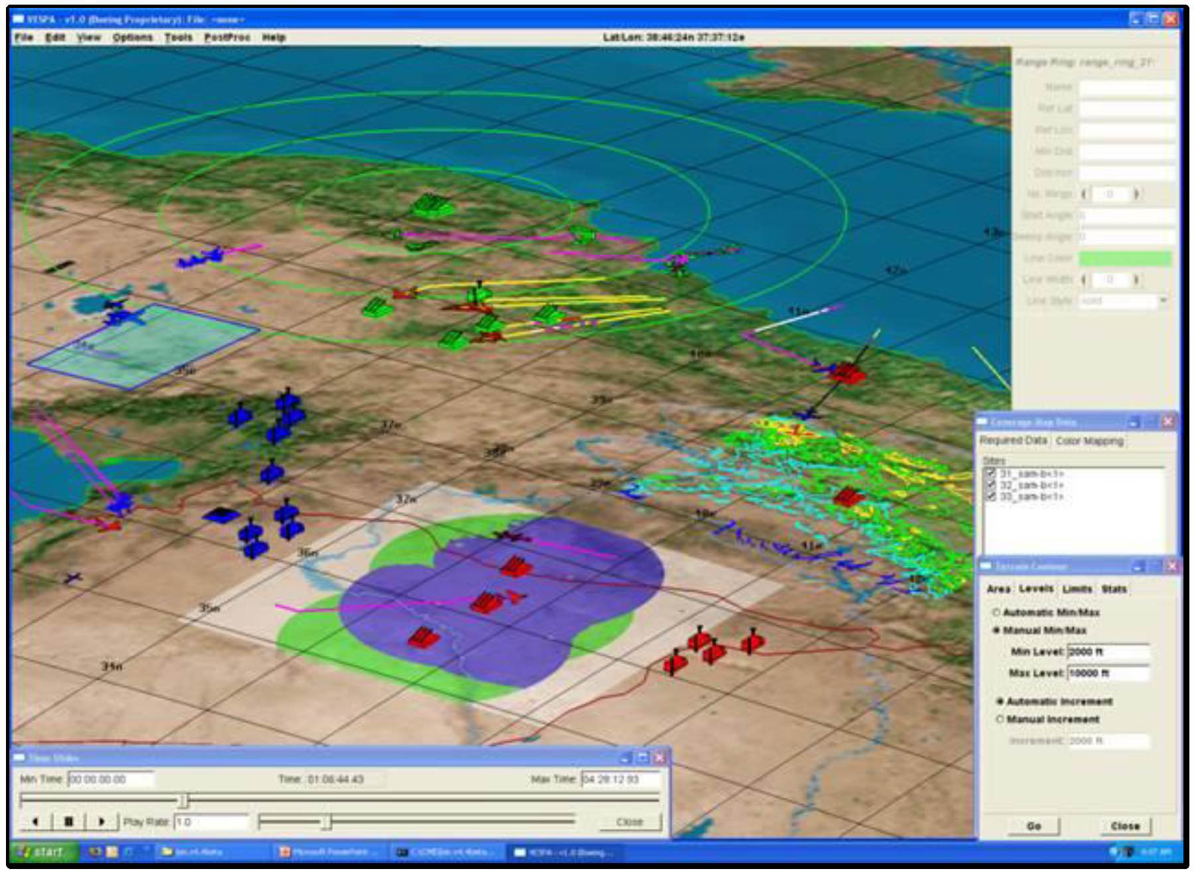The image size is (1198, 873).
Task: Uncheck the 31_sam-b<1> site checkbox
Action: pos(991,473)
